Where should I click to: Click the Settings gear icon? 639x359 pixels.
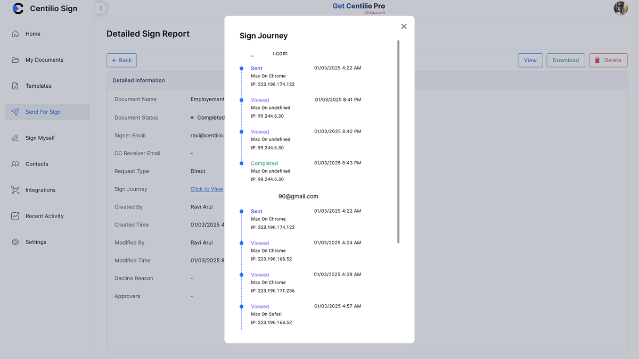click(x=15, y=243)
